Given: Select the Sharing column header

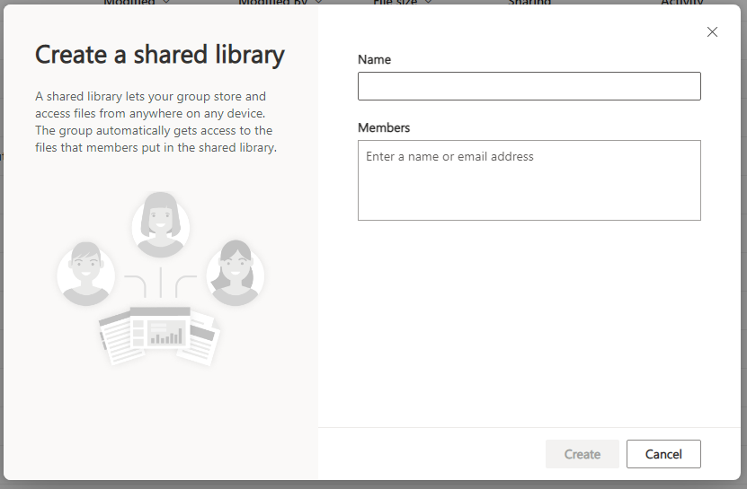Looking at the screenshot, I should 529,3.
